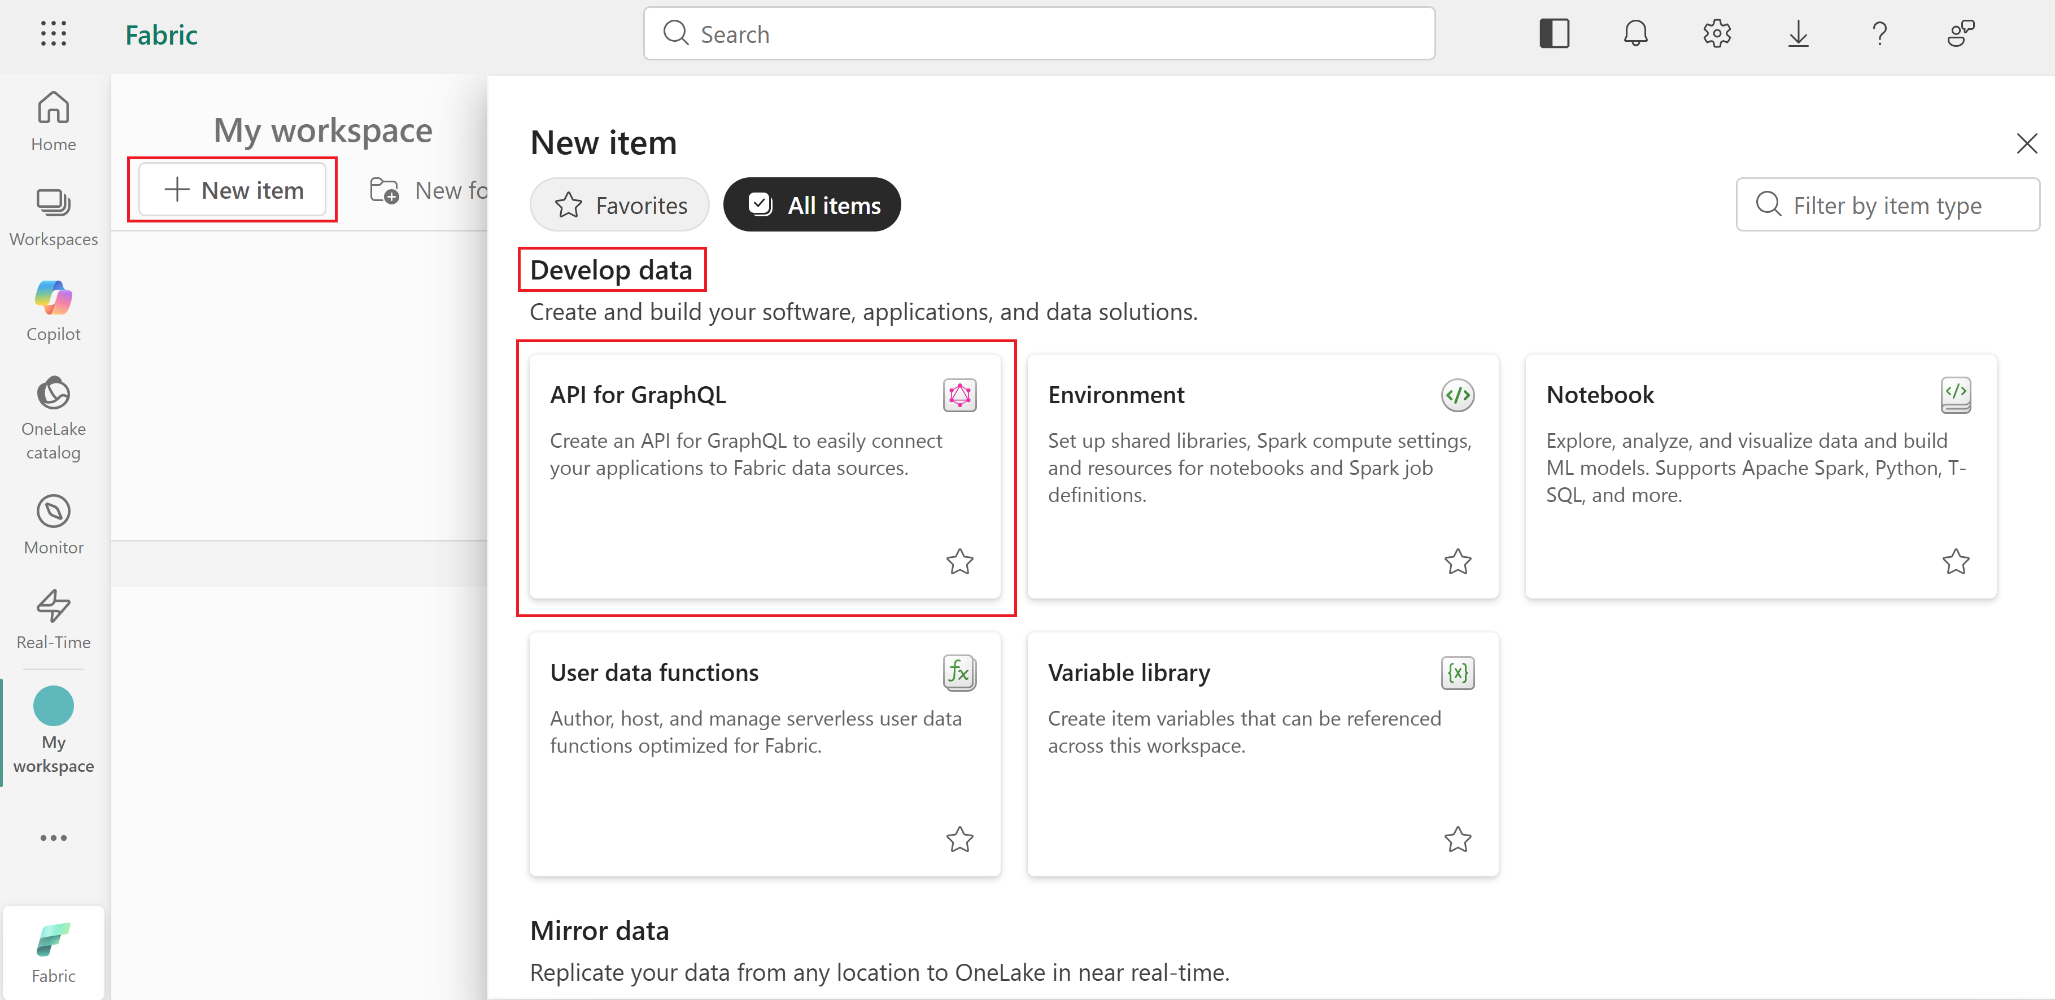Open the download icon in header
The width and height of the screenshot is (2055, 1000).
(x=1798, y=33)
